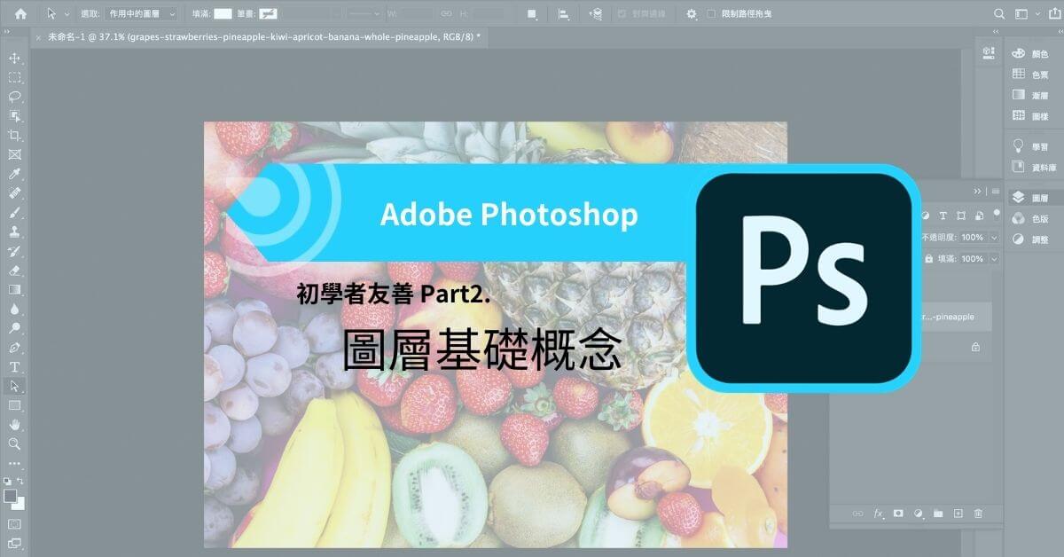Select the 未命名-1 document tab
1064x557 pixels.
pyautogui.click(x=259, y=37)
